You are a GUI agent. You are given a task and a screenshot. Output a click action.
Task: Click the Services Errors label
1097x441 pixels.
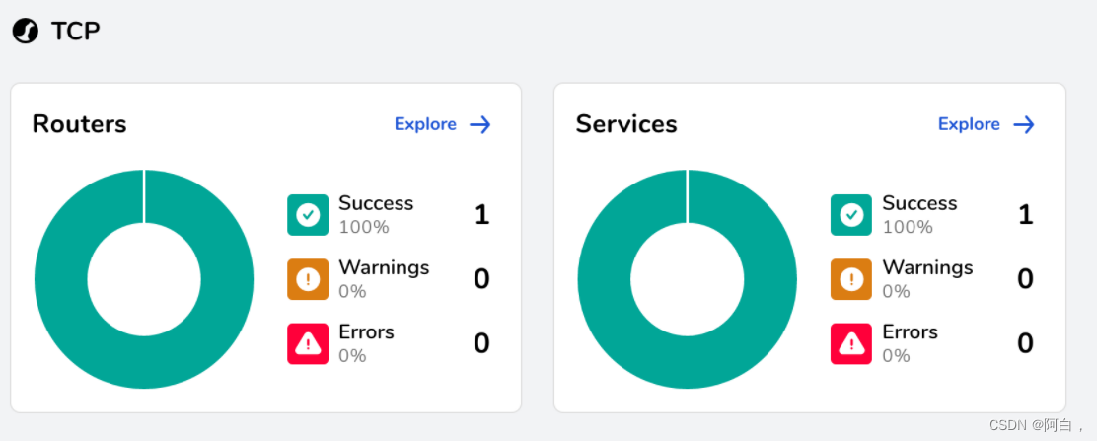pyautogui.click(x=911, y=331)
